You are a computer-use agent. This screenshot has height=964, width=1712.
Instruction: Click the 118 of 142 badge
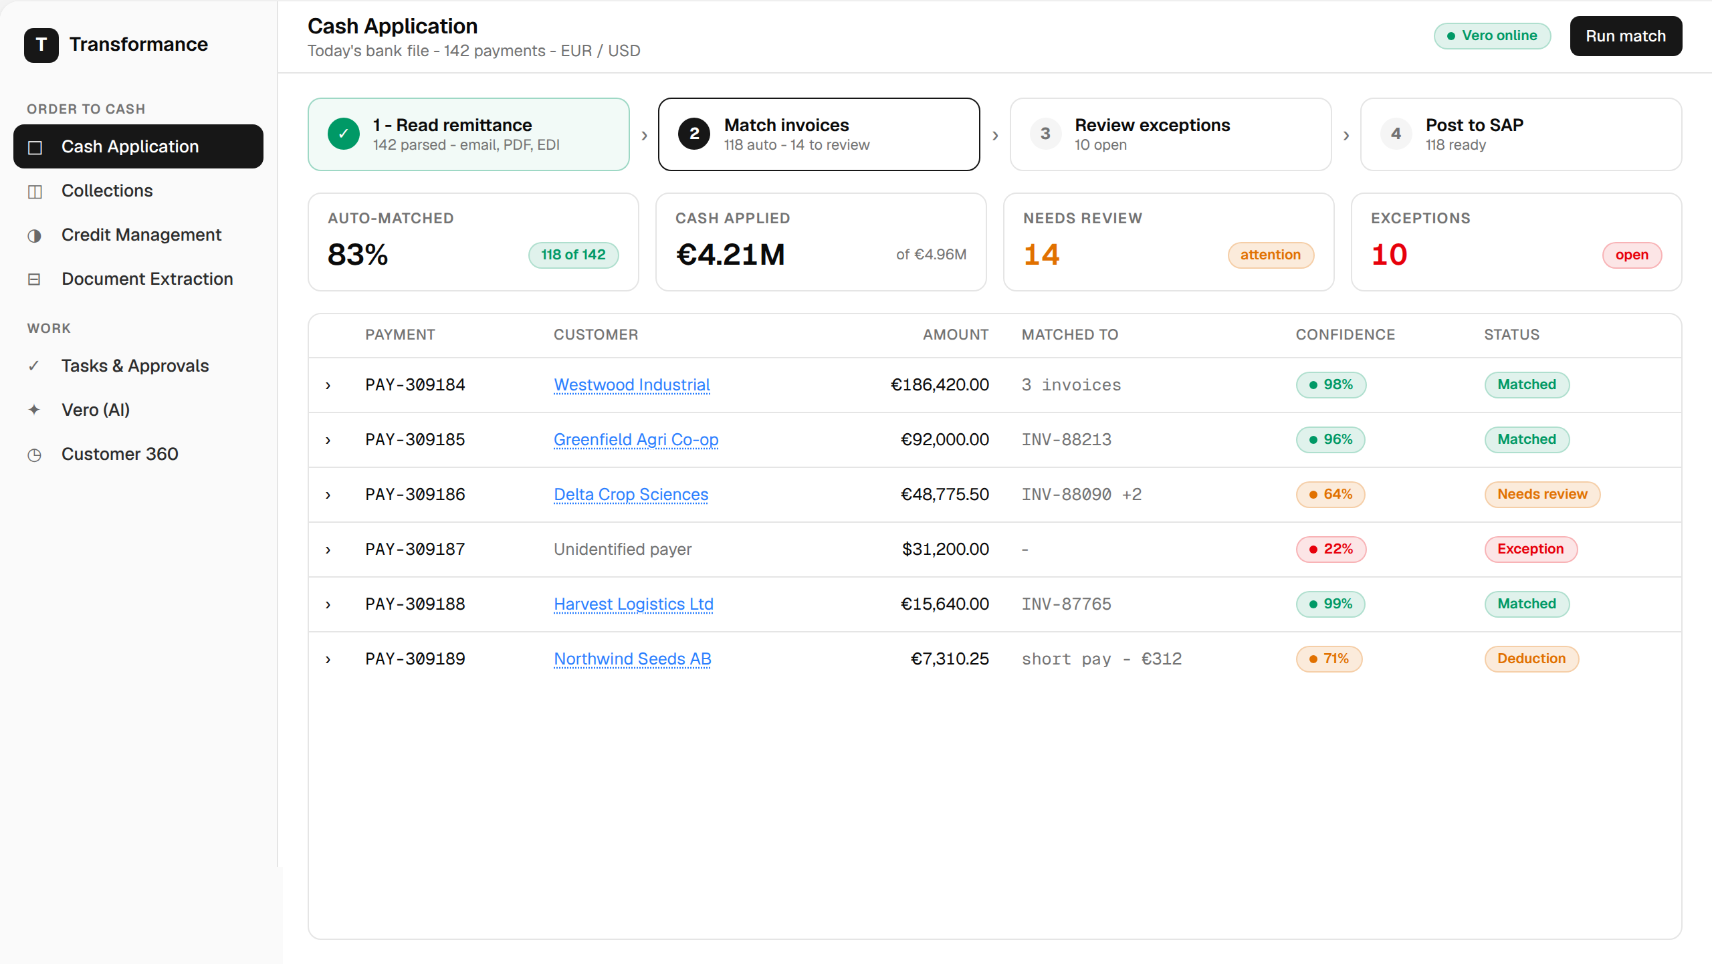coord(573,255)
